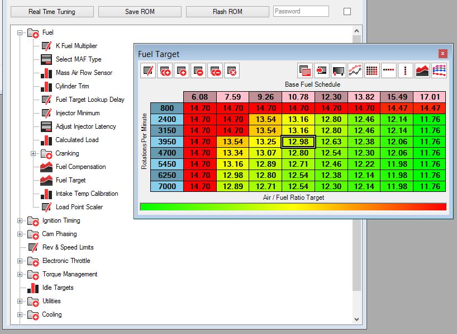The width and height of the screenshot is (457, 334).
Task: Select the 2400 RPM row header
Action: pyautogui.click(x=167, y=119)
